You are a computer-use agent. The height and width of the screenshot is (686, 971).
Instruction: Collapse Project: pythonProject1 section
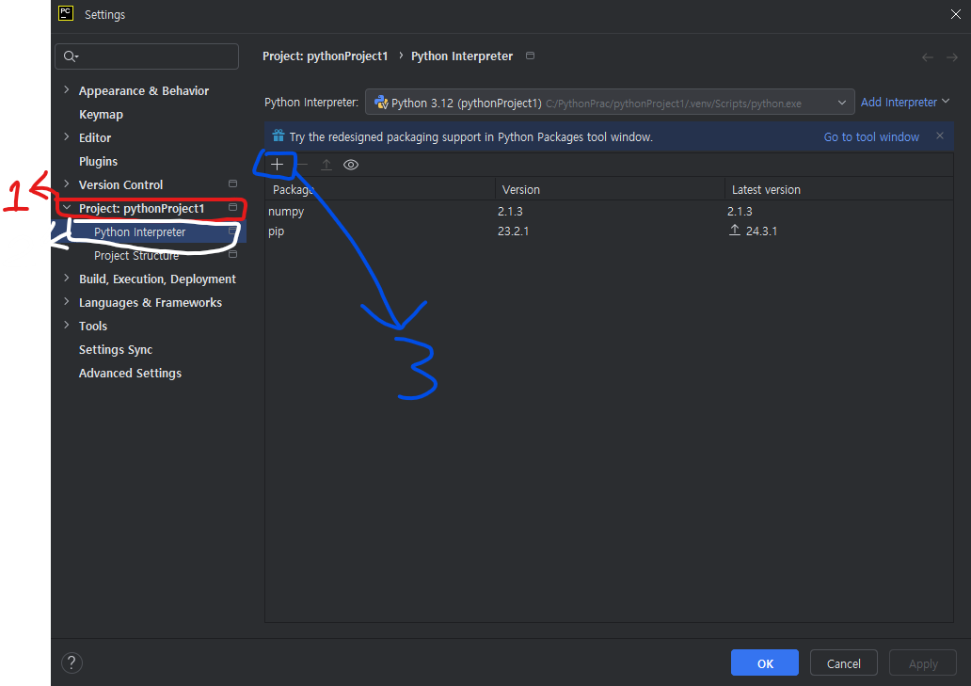(x=66, y=207)
